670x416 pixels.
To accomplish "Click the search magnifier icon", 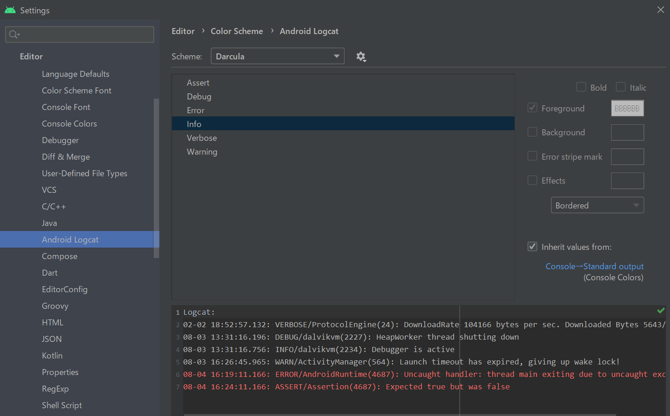I will click(14, 35).
